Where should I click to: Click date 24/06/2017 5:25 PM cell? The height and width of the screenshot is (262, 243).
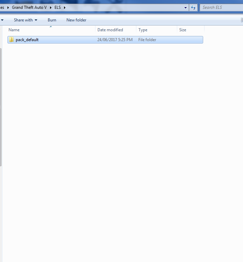(x=115, y=40)
